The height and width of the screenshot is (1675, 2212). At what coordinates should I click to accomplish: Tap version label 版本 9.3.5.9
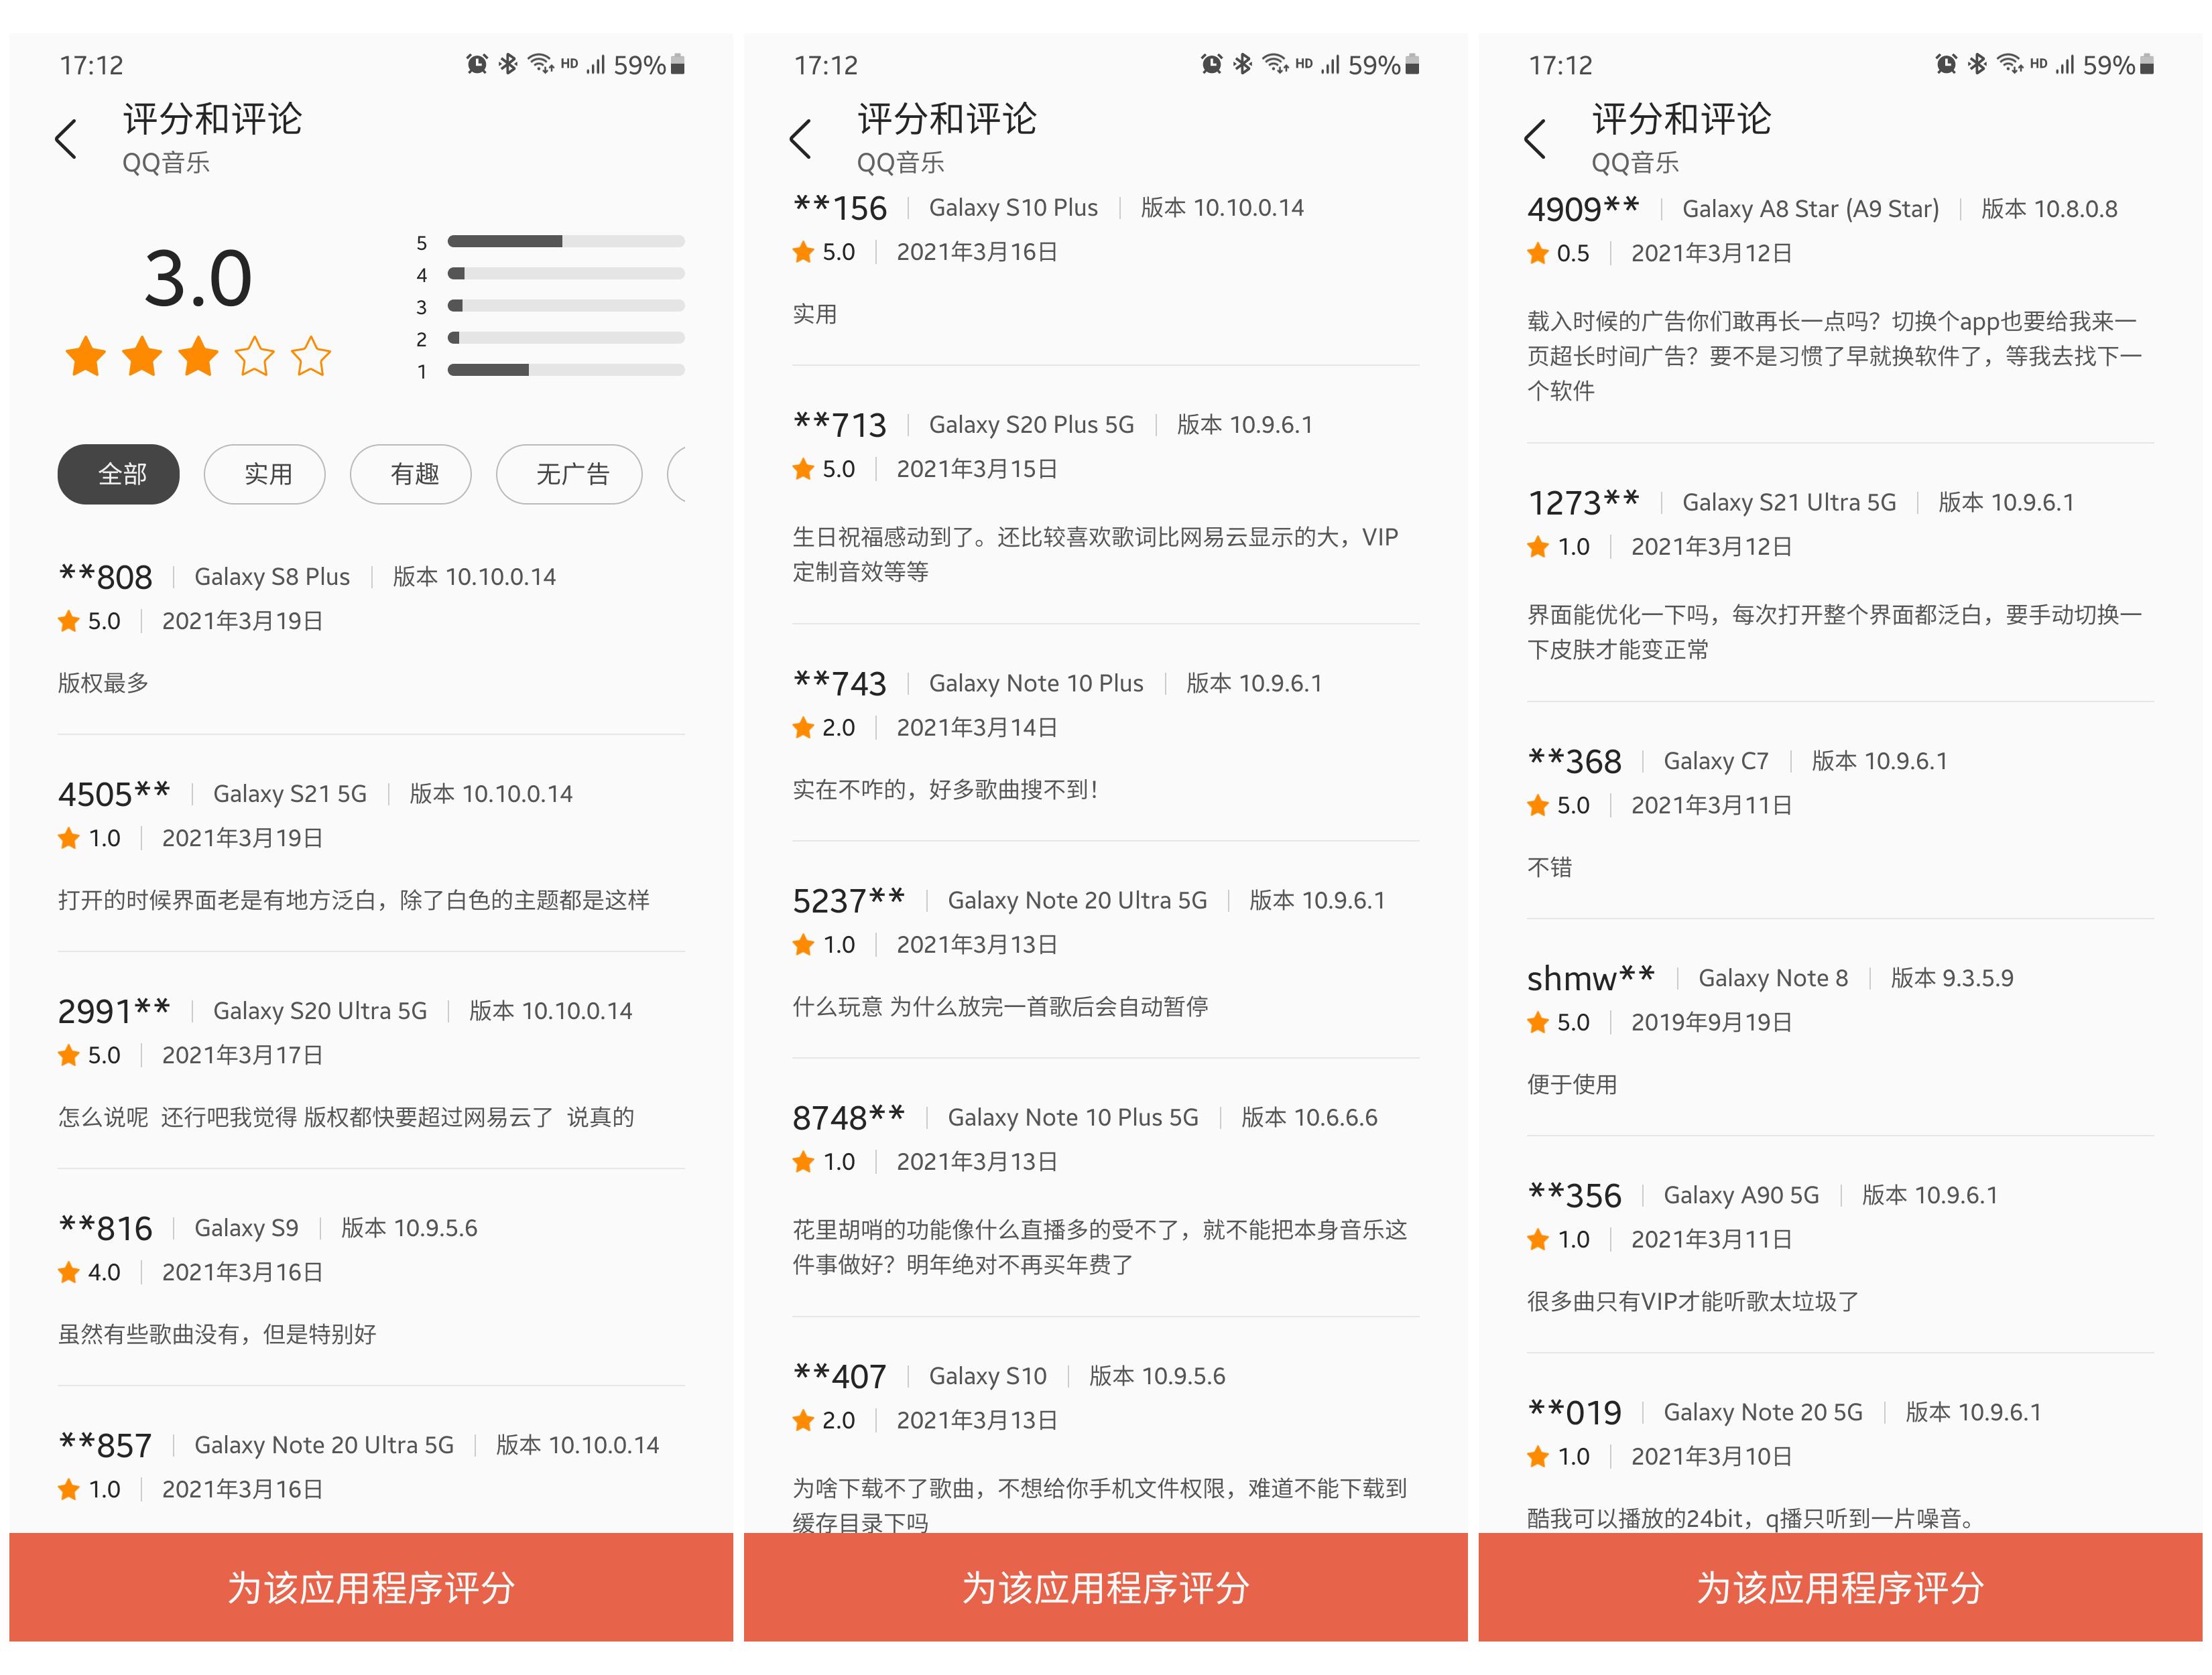(x=1952, y=978)
